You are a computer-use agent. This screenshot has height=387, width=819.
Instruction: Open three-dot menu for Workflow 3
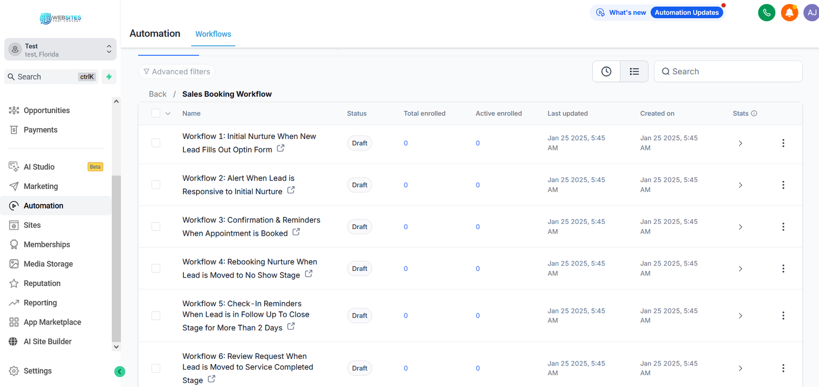[x=783, y=227]
